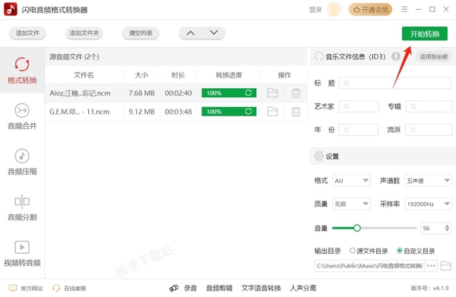The height and width of the screenshot is (297, 456).
Task: Switch to 音频合并 audio merge
Action: (x=22, y=116)
